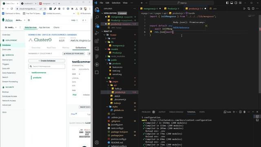Open the products collection in Atlas

37,78
